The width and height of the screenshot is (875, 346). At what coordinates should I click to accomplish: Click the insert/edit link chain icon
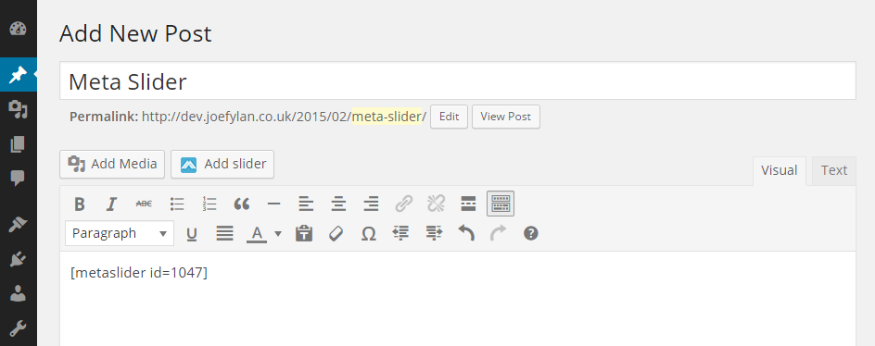click(403, 204)
